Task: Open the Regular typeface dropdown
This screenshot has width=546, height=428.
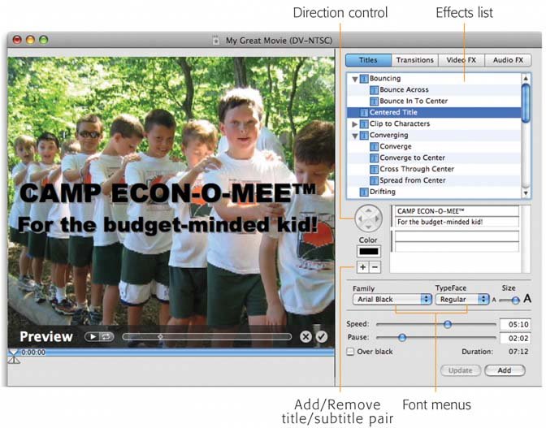Action: click(461, 299)
